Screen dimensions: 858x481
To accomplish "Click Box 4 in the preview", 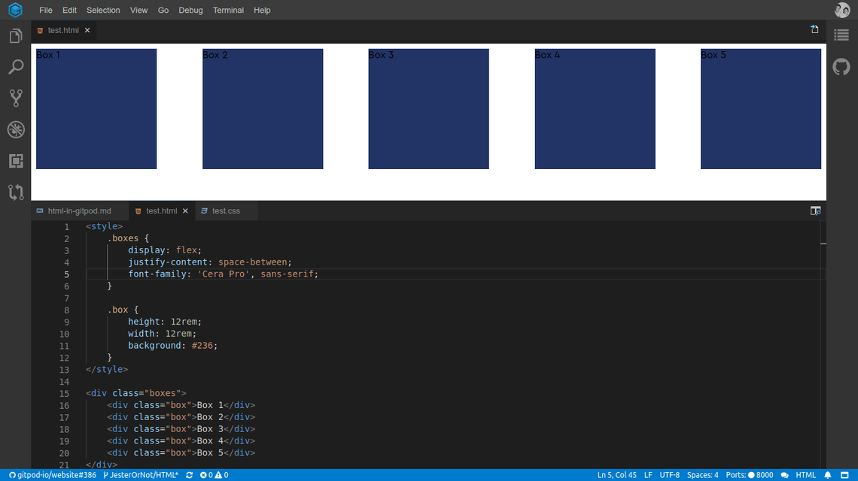I will (x=595, y=109).
